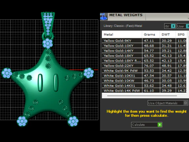The image size is (189, 142).
Task: Click the 76.07 grams value
Action: click(x=149, y=65)
